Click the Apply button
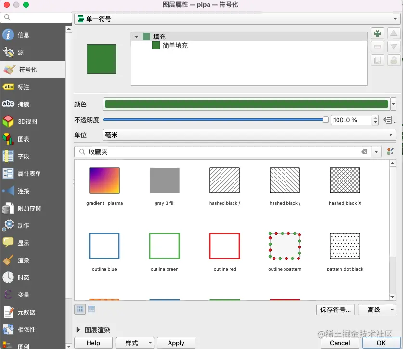The height and width of the screenshot is (349, 403). coord(176,343)
